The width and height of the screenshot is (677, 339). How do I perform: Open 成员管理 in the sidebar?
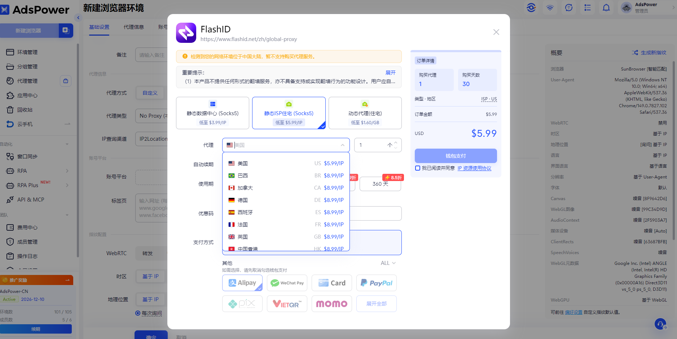[27, 242]
